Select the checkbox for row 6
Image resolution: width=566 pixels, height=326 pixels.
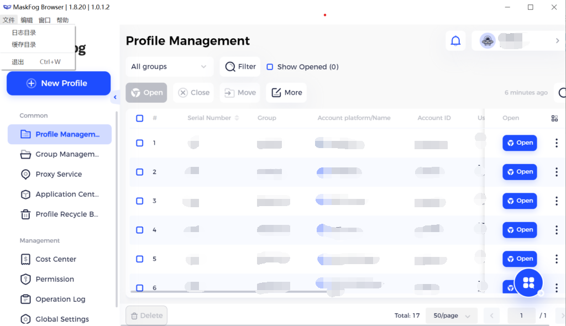(140, 288)
